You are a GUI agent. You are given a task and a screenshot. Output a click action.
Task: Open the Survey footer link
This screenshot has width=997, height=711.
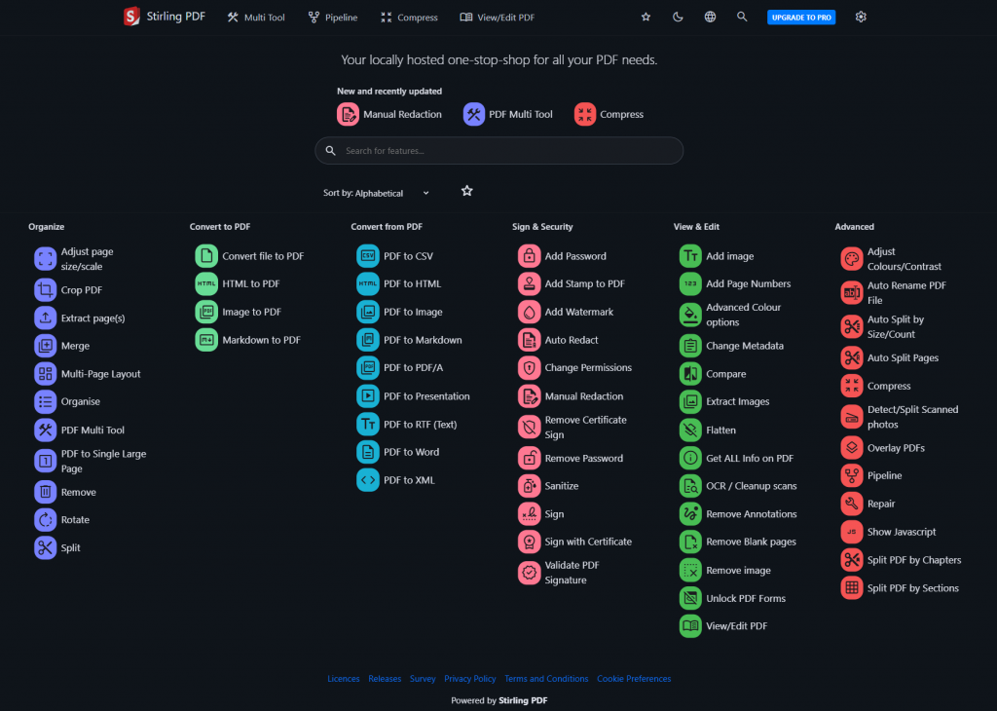point(423,679)
